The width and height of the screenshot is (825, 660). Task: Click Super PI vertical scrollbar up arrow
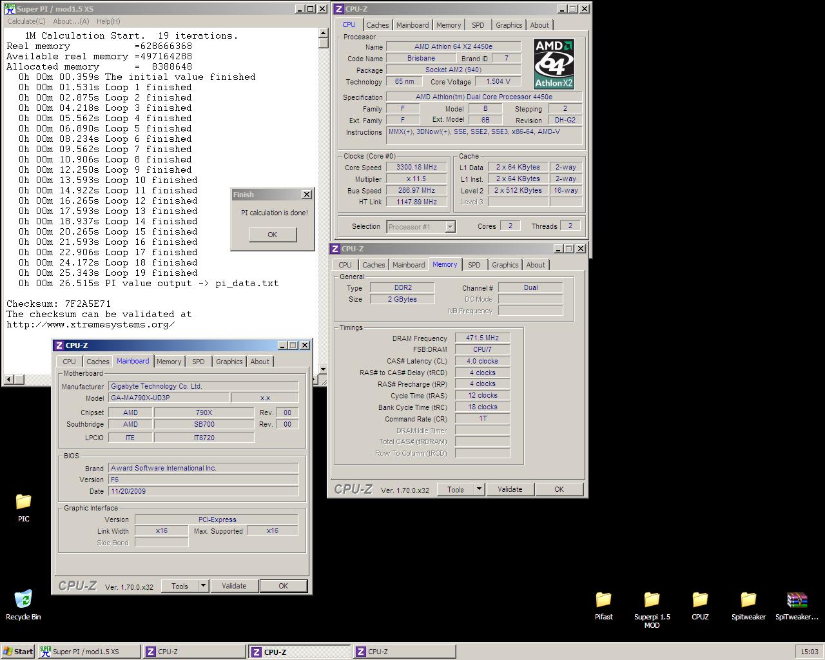point(324,34)
